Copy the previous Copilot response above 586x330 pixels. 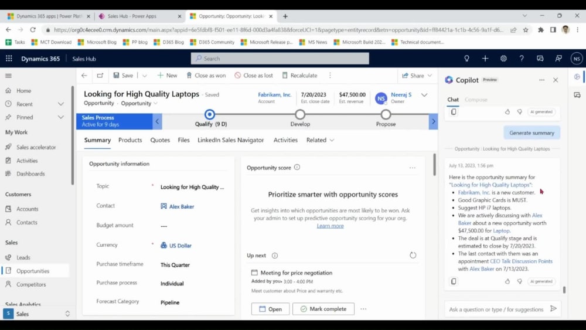pyautogui.click(x=454, y=111)
